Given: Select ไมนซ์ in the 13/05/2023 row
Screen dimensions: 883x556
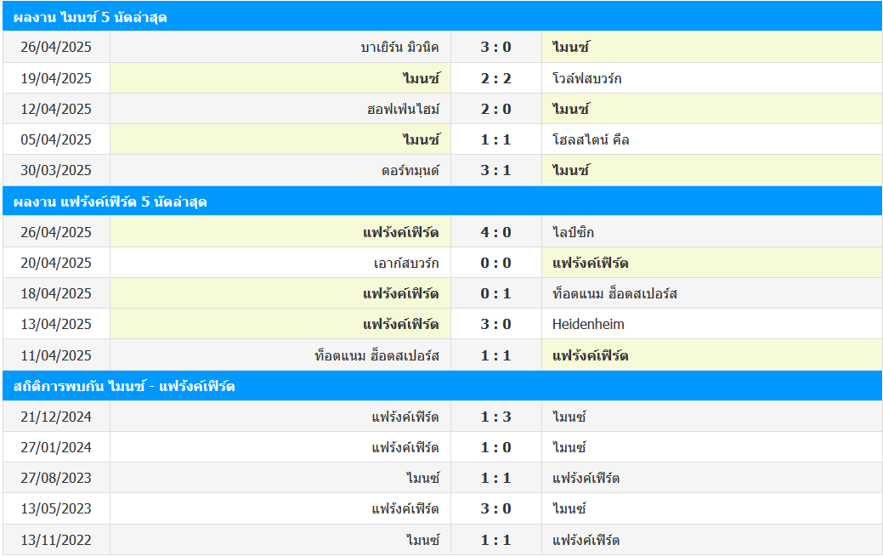Looking at the screenshot, I should (569, 508).
